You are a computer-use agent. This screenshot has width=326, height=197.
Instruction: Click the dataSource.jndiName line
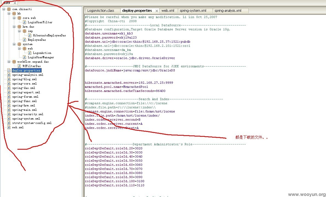click(130, 70)
